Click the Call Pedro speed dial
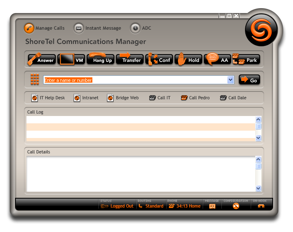293x232 pixels. tap(195, 98)
